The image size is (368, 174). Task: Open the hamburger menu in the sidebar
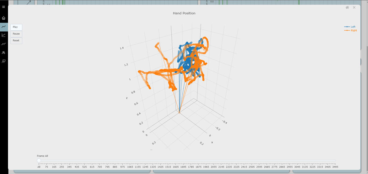click(4, 7)
